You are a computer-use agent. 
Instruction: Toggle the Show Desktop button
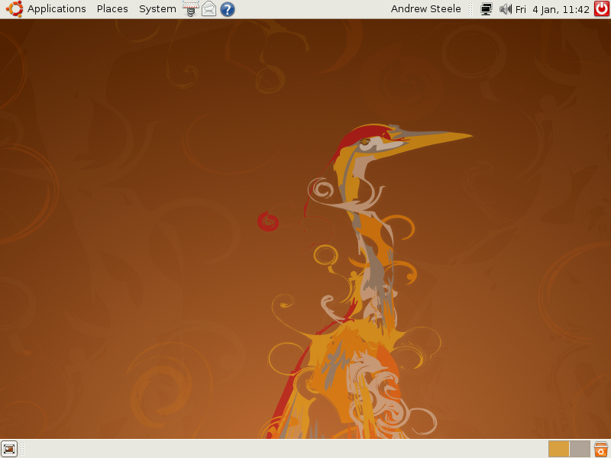[9, 449]
